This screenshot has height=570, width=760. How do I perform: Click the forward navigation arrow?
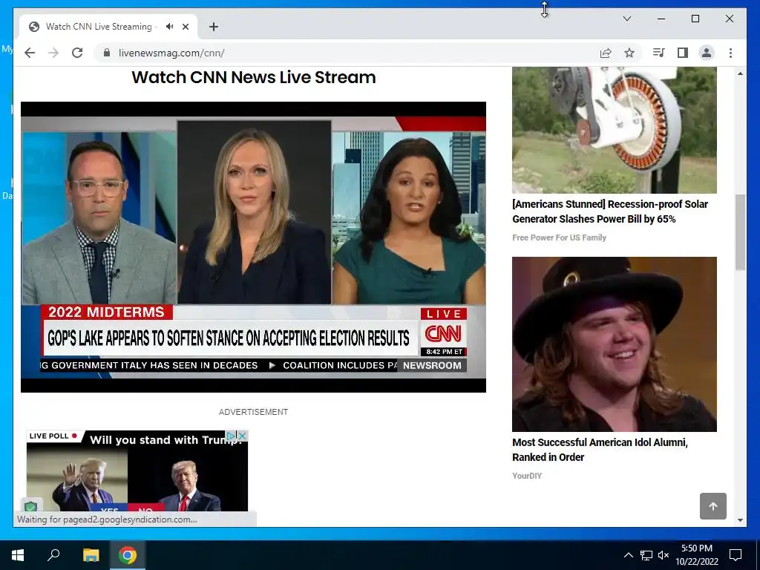(x=53, y=53)
